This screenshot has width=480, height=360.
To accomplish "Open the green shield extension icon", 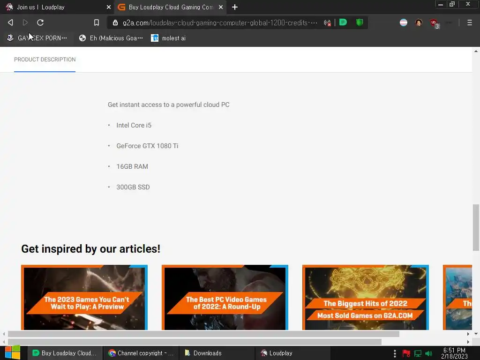I will click(x=360, y=22).
